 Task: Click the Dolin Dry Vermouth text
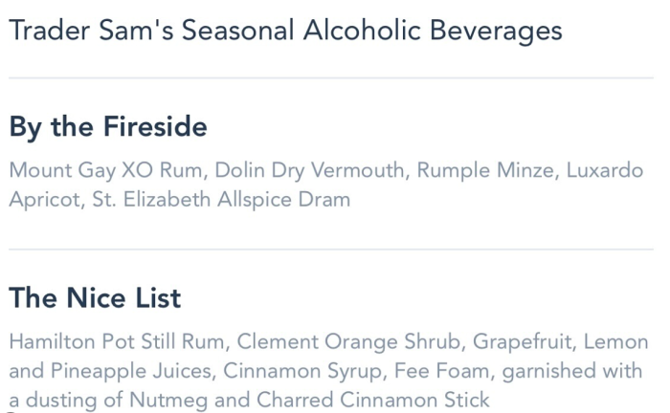tap(309, 171)
